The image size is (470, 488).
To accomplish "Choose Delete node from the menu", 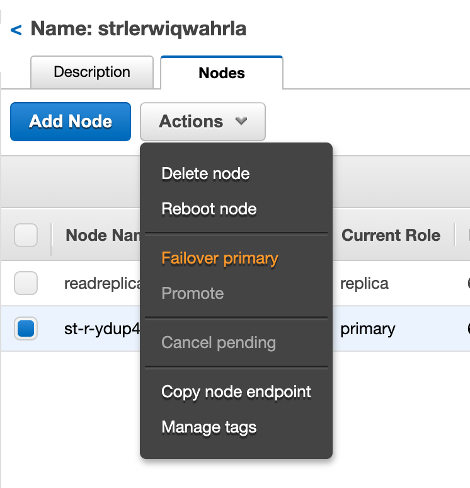I will click(x=205, y=174).
